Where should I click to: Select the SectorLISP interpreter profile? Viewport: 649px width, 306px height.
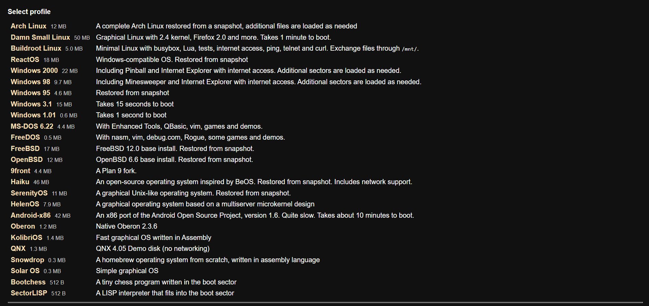point(29,293)
